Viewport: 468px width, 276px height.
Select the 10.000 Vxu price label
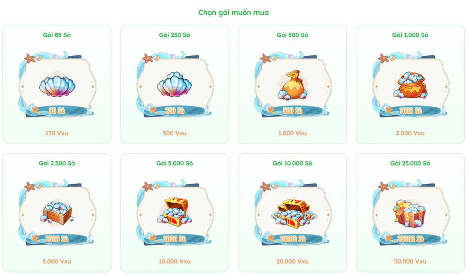(x=174, y=261)
